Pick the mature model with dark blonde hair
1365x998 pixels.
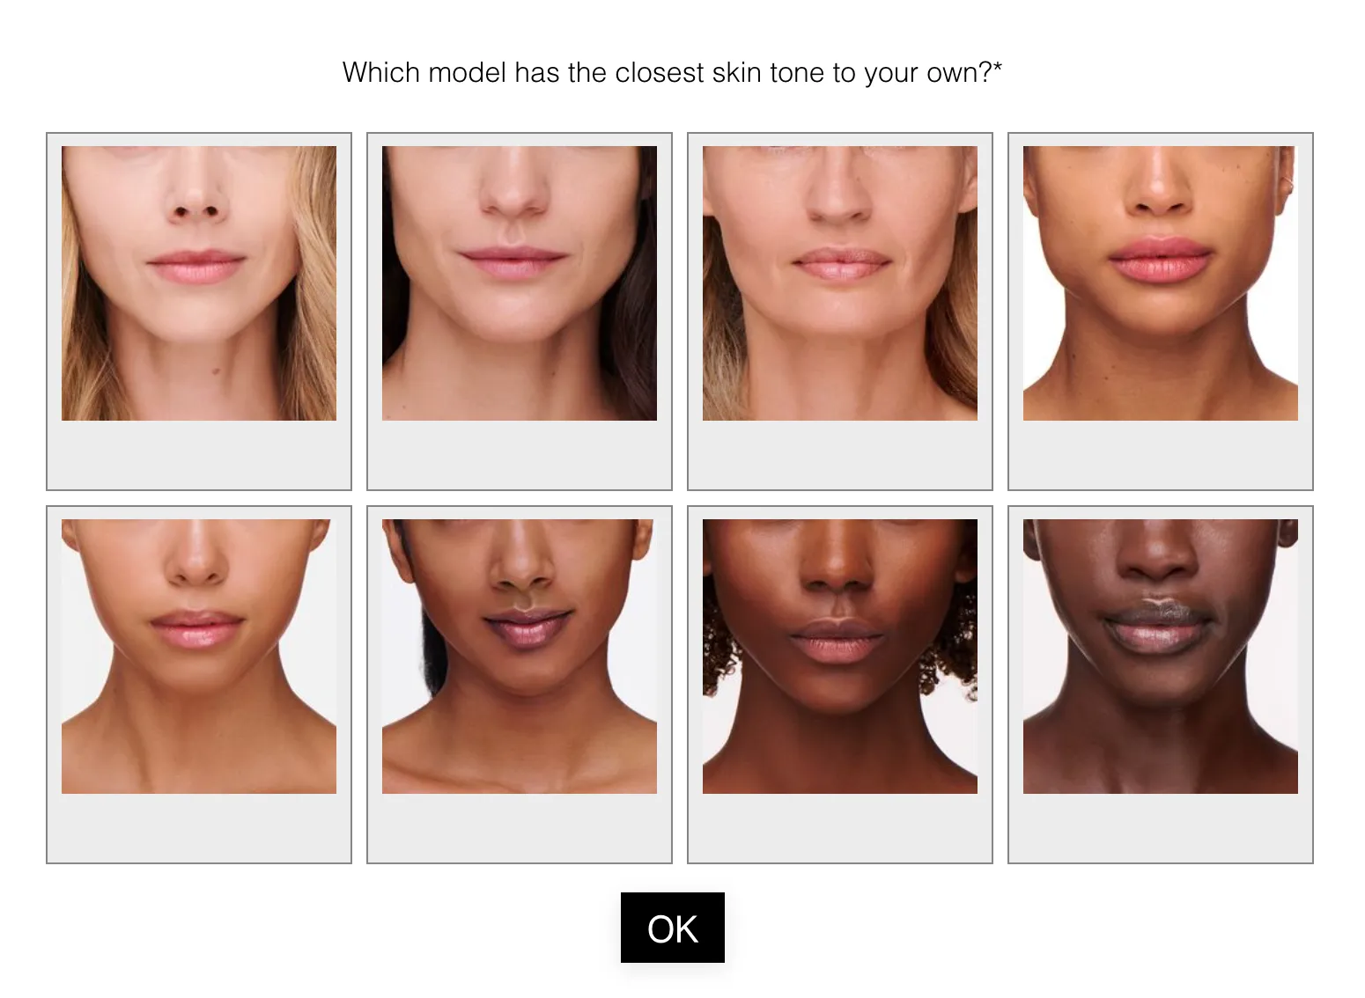[x=840, y=283]
